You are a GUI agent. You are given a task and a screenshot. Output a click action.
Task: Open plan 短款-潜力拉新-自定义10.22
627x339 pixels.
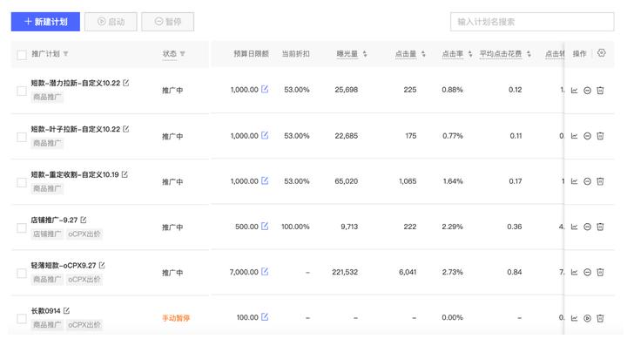(x=76, y=83)
